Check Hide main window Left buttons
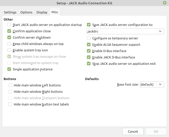Viewport: 169px width, 137px height. coord(10,85)
